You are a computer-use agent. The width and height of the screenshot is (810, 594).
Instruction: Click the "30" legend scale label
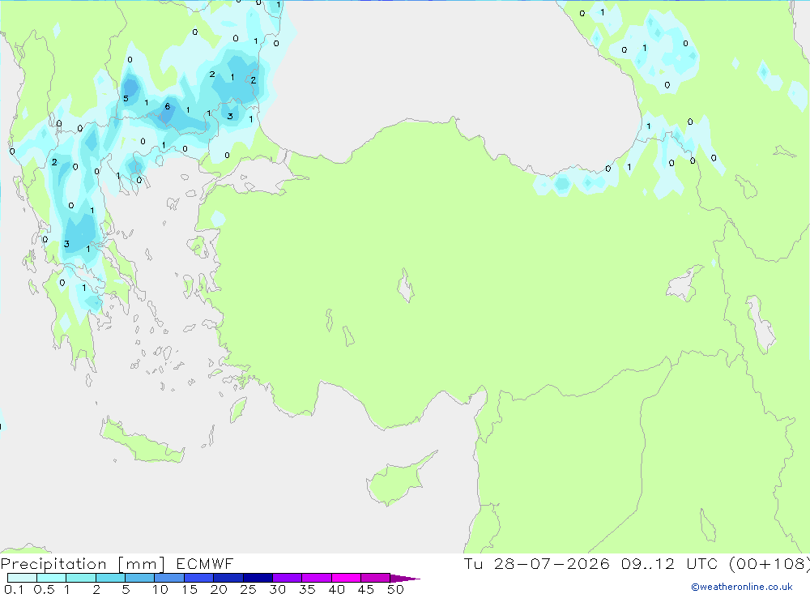coord(278,589)
